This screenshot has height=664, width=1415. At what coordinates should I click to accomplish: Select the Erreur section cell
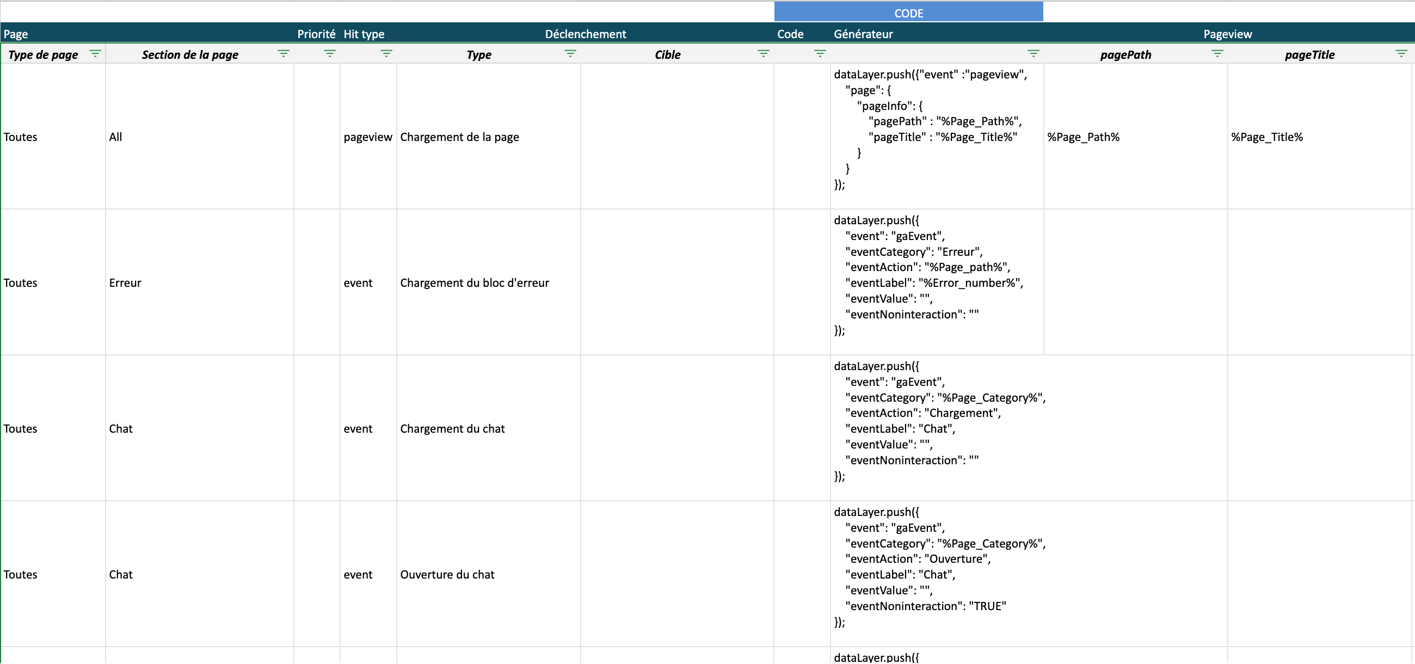[x=199, y=283]
